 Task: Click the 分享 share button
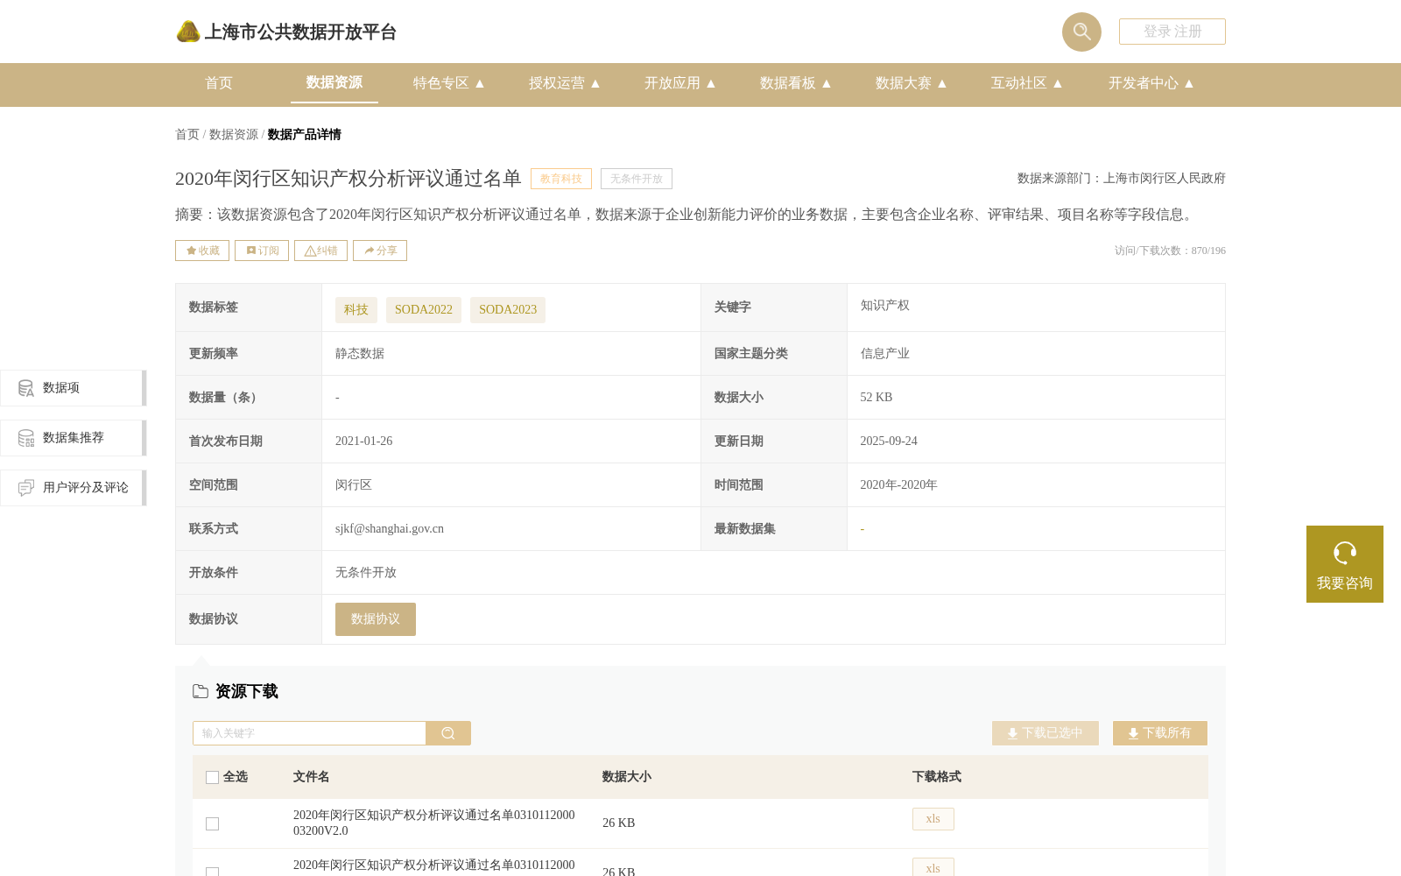(380, 251)
